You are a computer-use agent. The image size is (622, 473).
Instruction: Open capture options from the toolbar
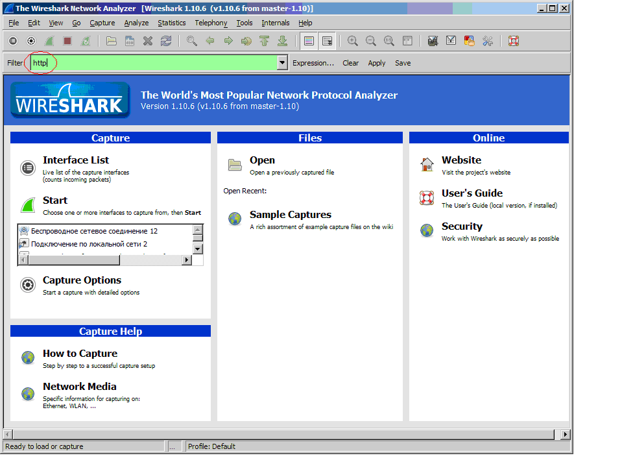click(31, 41)
